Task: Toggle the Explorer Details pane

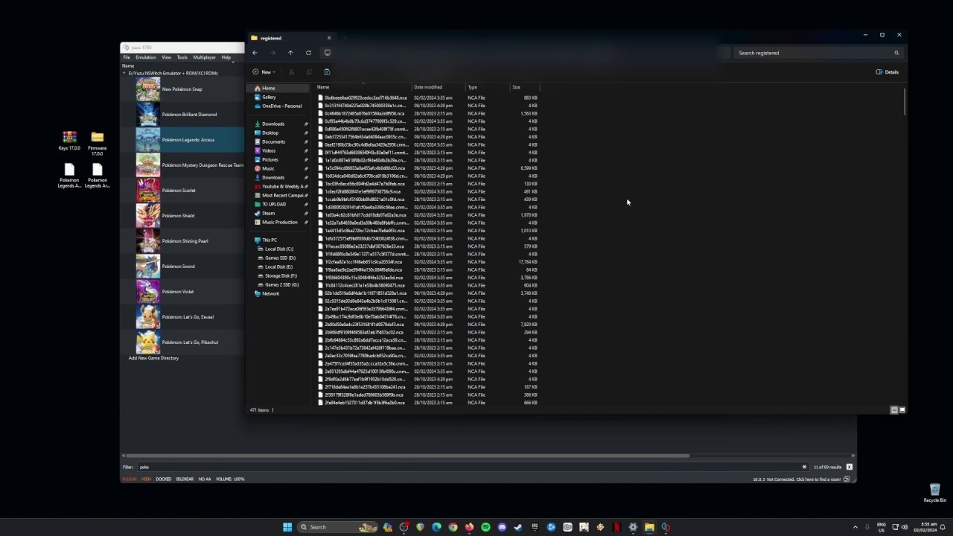Action: (887, 72)
